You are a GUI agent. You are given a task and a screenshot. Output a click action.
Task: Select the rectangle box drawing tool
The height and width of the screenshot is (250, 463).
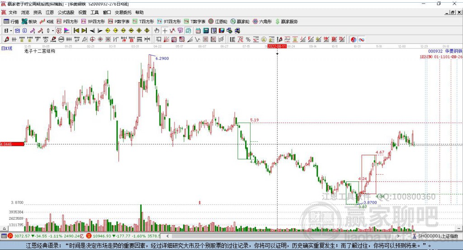(159, 40)
